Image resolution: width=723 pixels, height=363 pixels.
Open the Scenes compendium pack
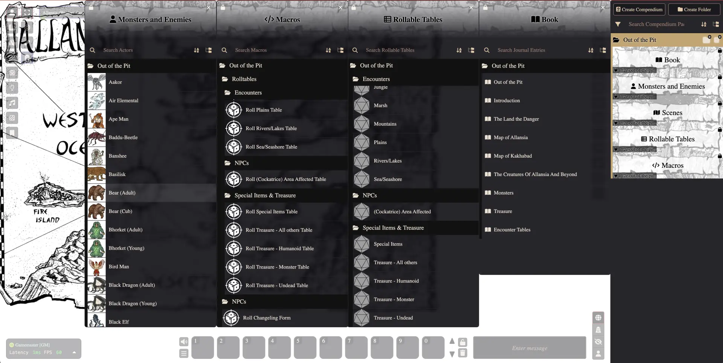tap(667, 113)
